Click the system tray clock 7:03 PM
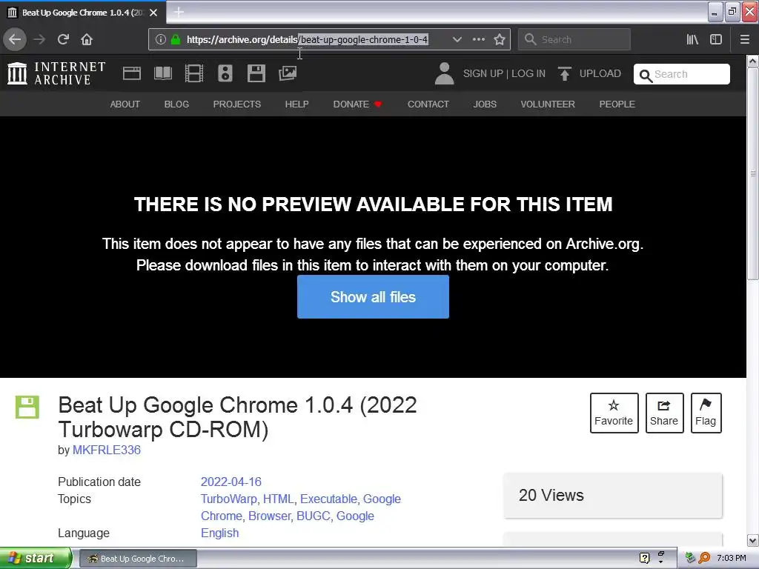 tap(731, 558)
